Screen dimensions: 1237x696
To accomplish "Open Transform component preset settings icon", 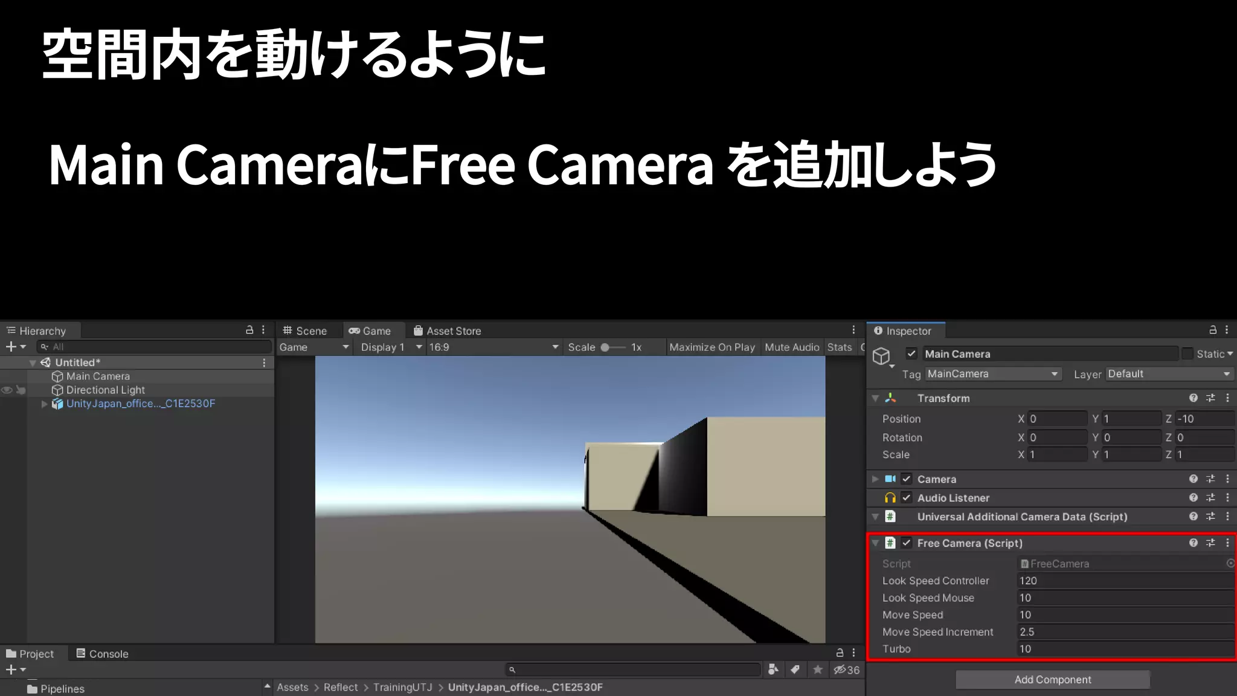I will (1210, 398).
